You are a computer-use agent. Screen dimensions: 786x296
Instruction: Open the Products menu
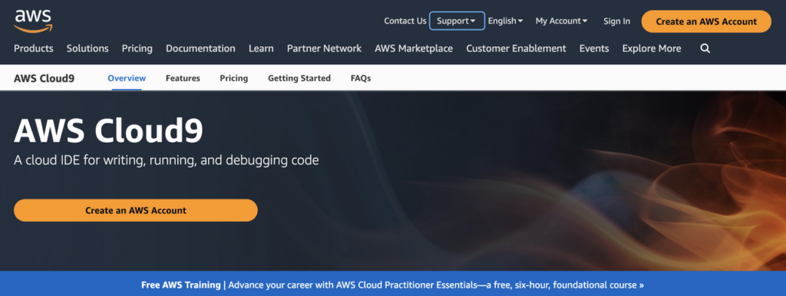tap(34, 48)
